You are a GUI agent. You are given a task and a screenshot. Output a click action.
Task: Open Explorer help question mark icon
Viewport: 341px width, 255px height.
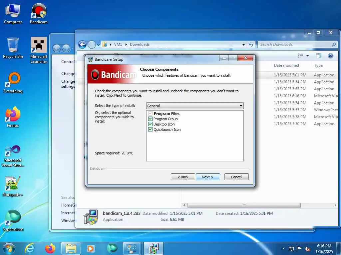331,56
